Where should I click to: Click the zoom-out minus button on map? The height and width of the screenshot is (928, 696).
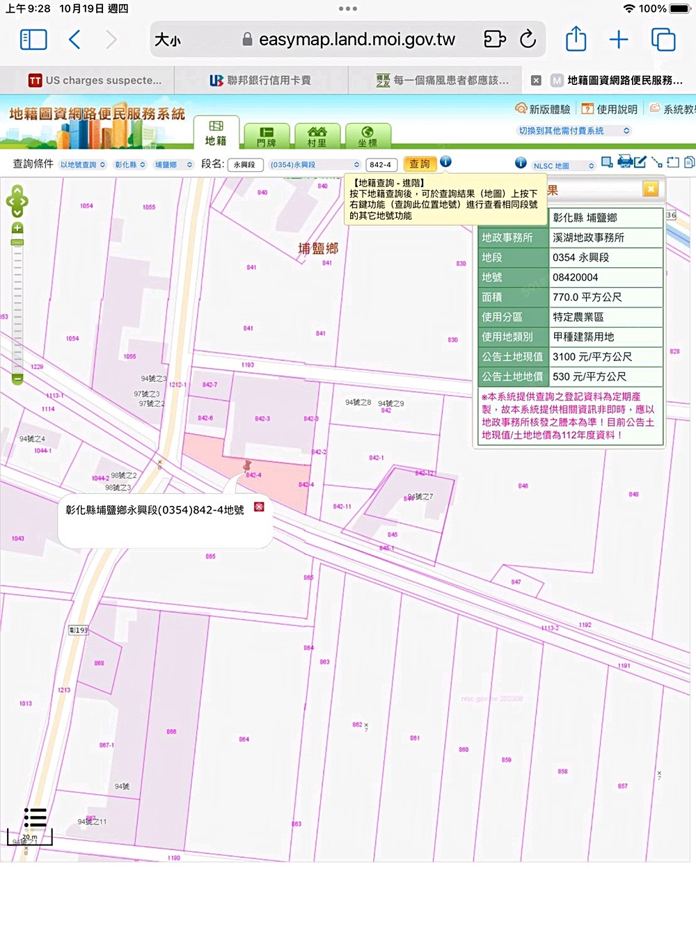point(17,379)
